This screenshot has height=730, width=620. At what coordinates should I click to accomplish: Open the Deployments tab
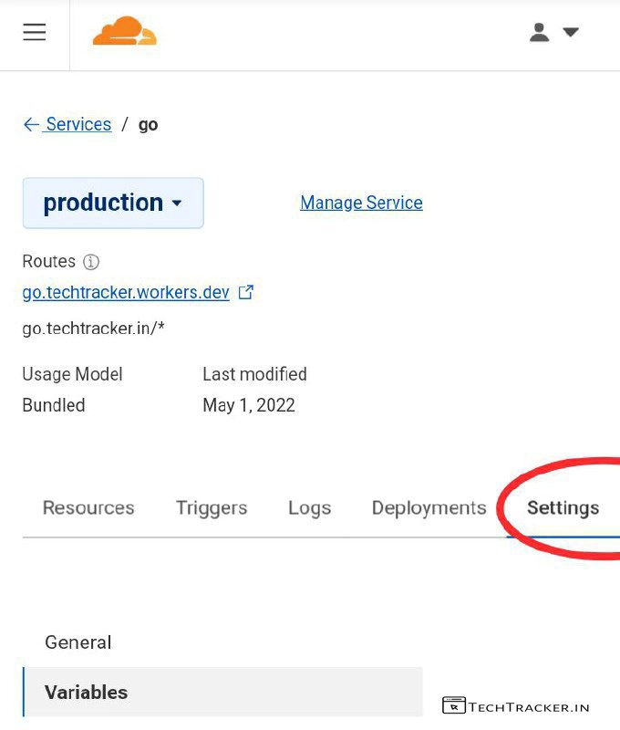click(x=429, y=508)
